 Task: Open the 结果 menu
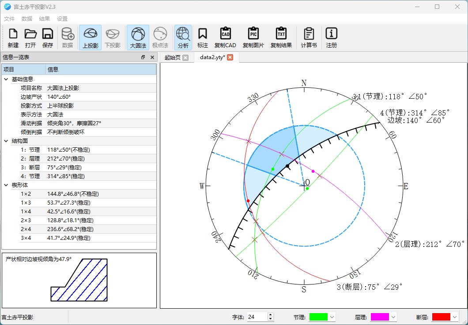(45, 19)
